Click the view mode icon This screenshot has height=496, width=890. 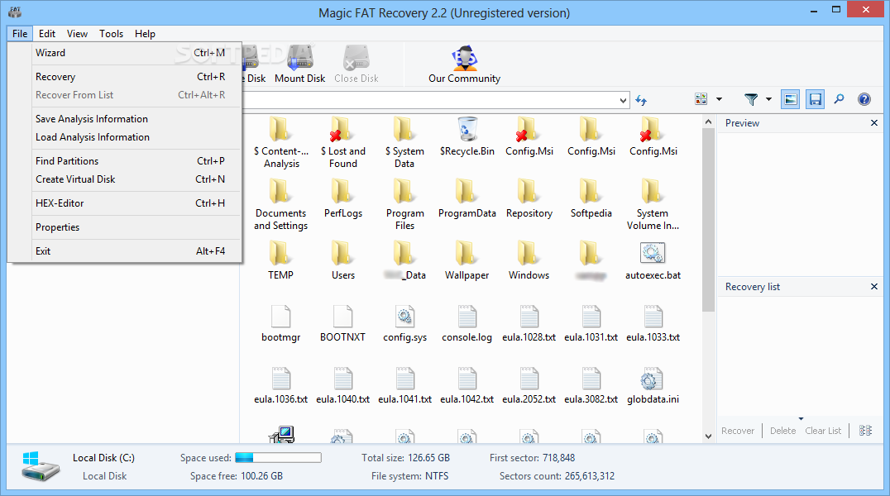[701, 99]
